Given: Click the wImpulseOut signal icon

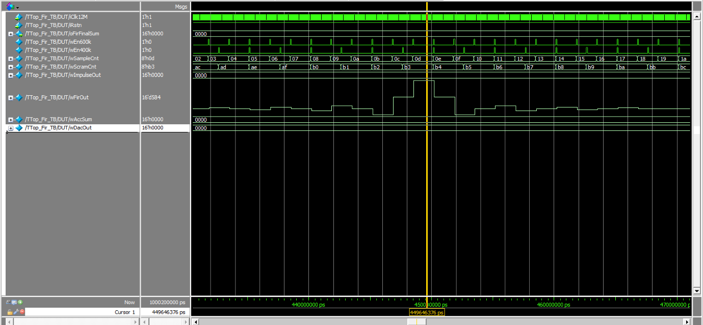Looking at the screenshot, I should (x=19, y=75).
